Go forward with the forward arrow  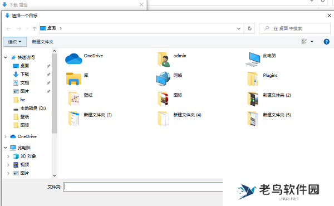click(19, 28)
